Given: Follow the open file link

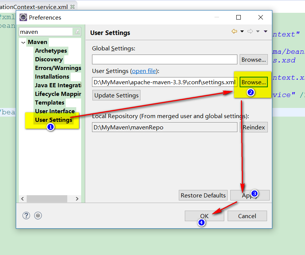Looking at the screenshot, I should [144, 71].
